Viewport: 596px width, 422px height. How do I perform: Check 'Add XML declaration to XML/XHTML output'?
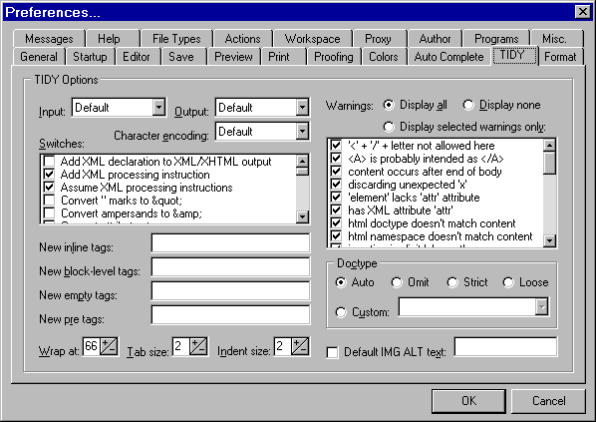click(49, 162)
